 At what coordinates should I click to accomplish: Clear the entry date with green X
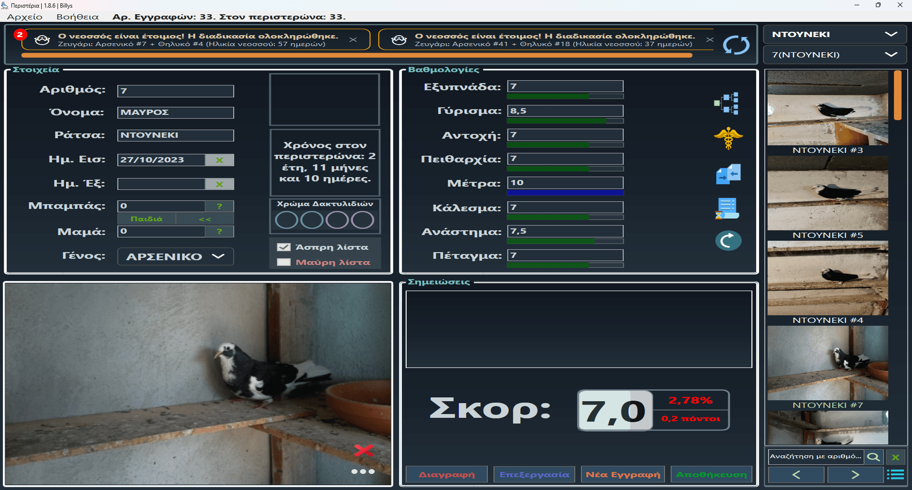click(x=219, y=160)
